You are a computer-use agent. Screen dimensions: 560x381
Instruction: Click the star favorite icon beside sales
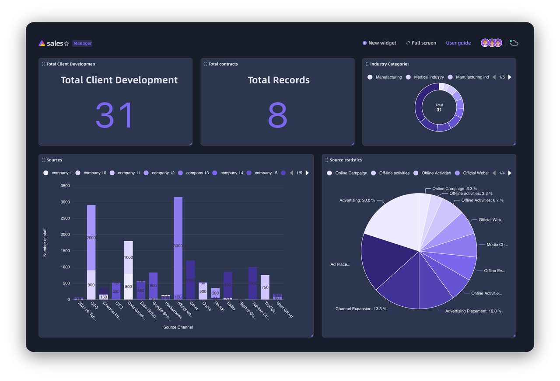66,44
